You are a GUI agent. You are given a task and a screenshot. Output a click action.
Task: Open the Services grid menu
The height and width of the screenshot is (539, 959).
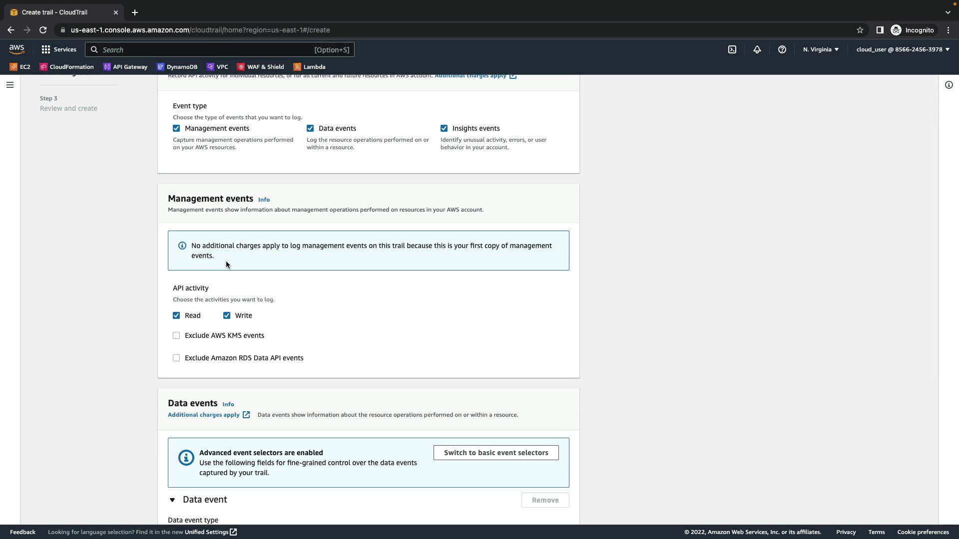[x=59, y=49]
